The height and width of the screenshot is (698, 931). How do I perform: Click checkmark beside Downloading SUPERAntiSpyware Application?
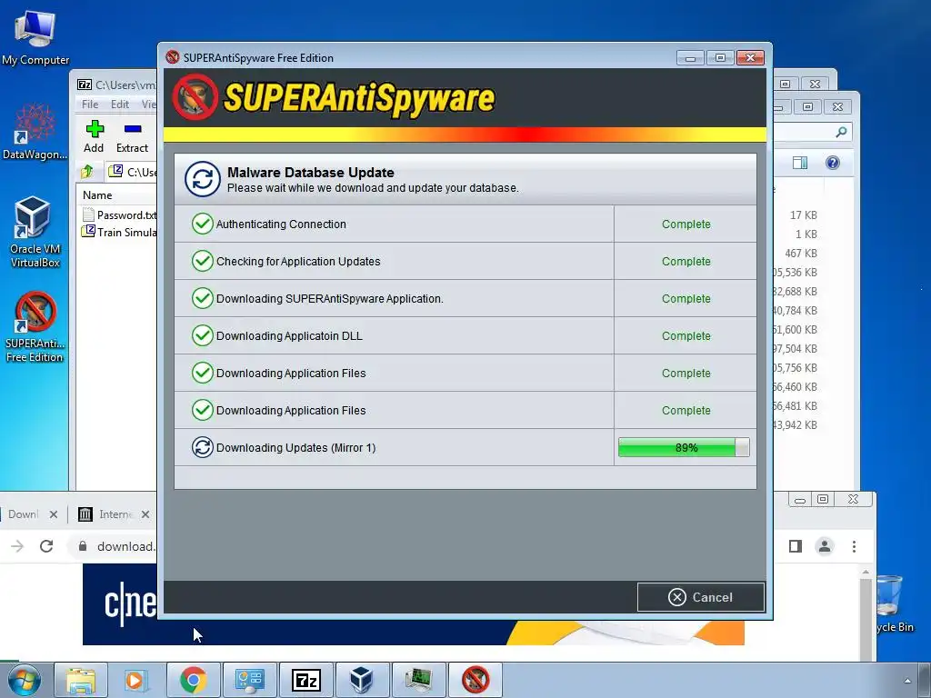coord(203,298)
